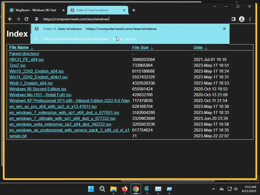
Task: Click the Windows XP Professional SP3 Integral Edition link
Action: 70,101
